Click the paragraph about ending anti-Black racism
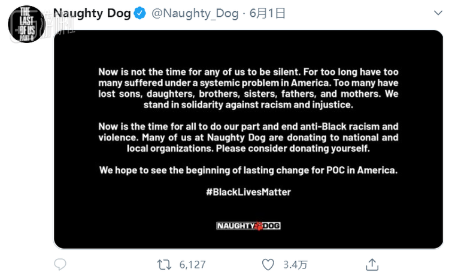This screenshot has height=278, width=449. pyautogui.click(x=248, y=137)
